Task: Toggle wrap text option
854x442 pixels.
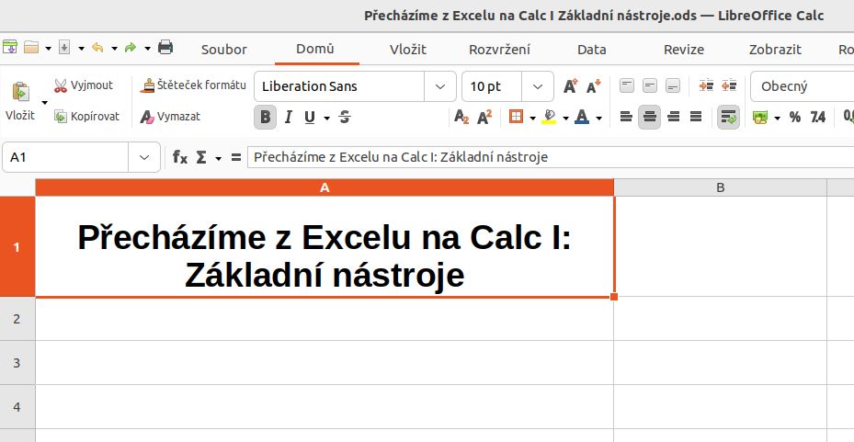Action: pos(728,117)
